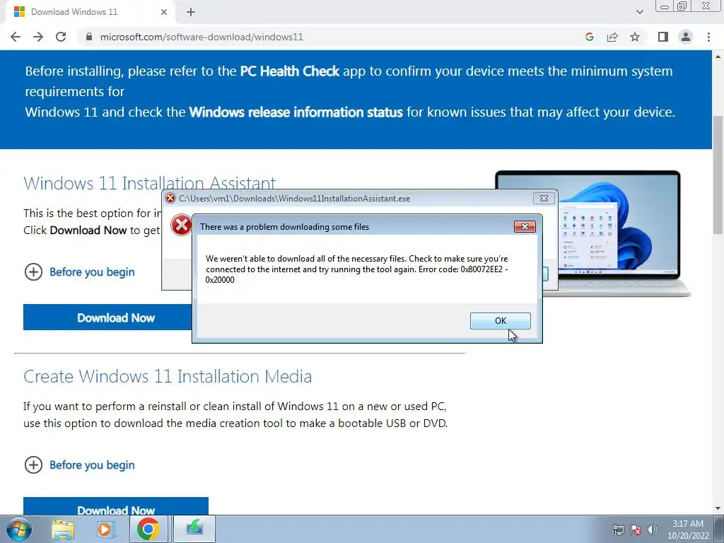Click OK in the download error dialog
The width and height of the screenshot is (724, 543).
pyautogui.click(x=500, y=321)
